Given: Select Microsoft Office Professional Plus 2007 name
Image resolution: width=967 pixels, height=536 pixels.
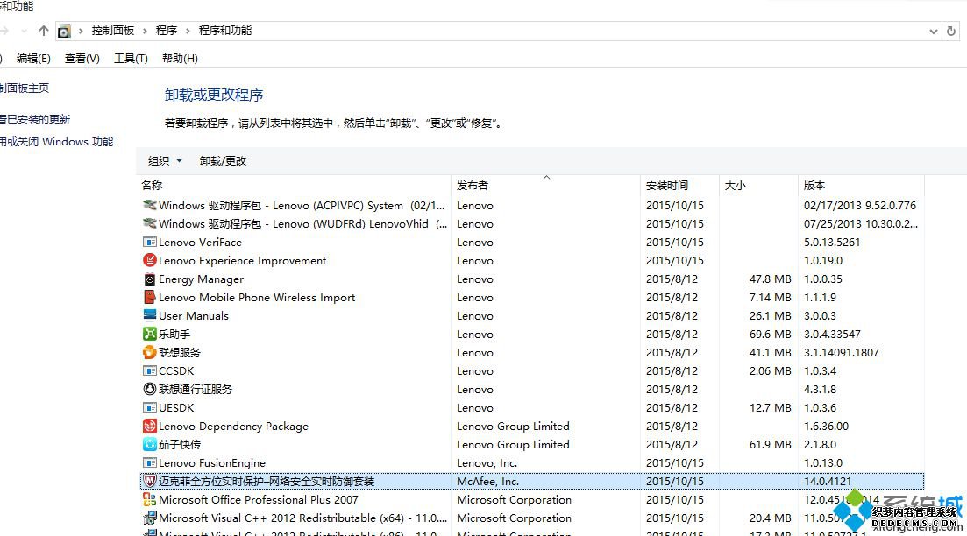Looking at the screenshot, I should [259, 499].
